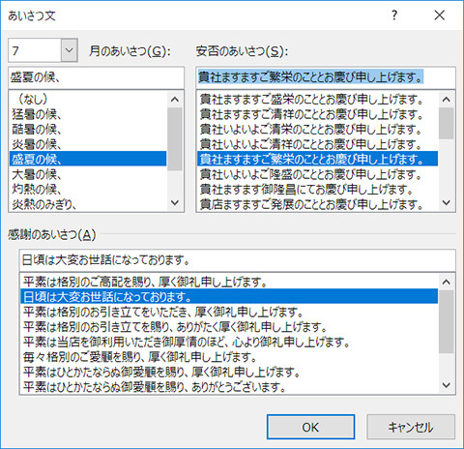Click down arrow of thanks list scrollbar
The image size is (464, 449).
(x=447, y=385)
